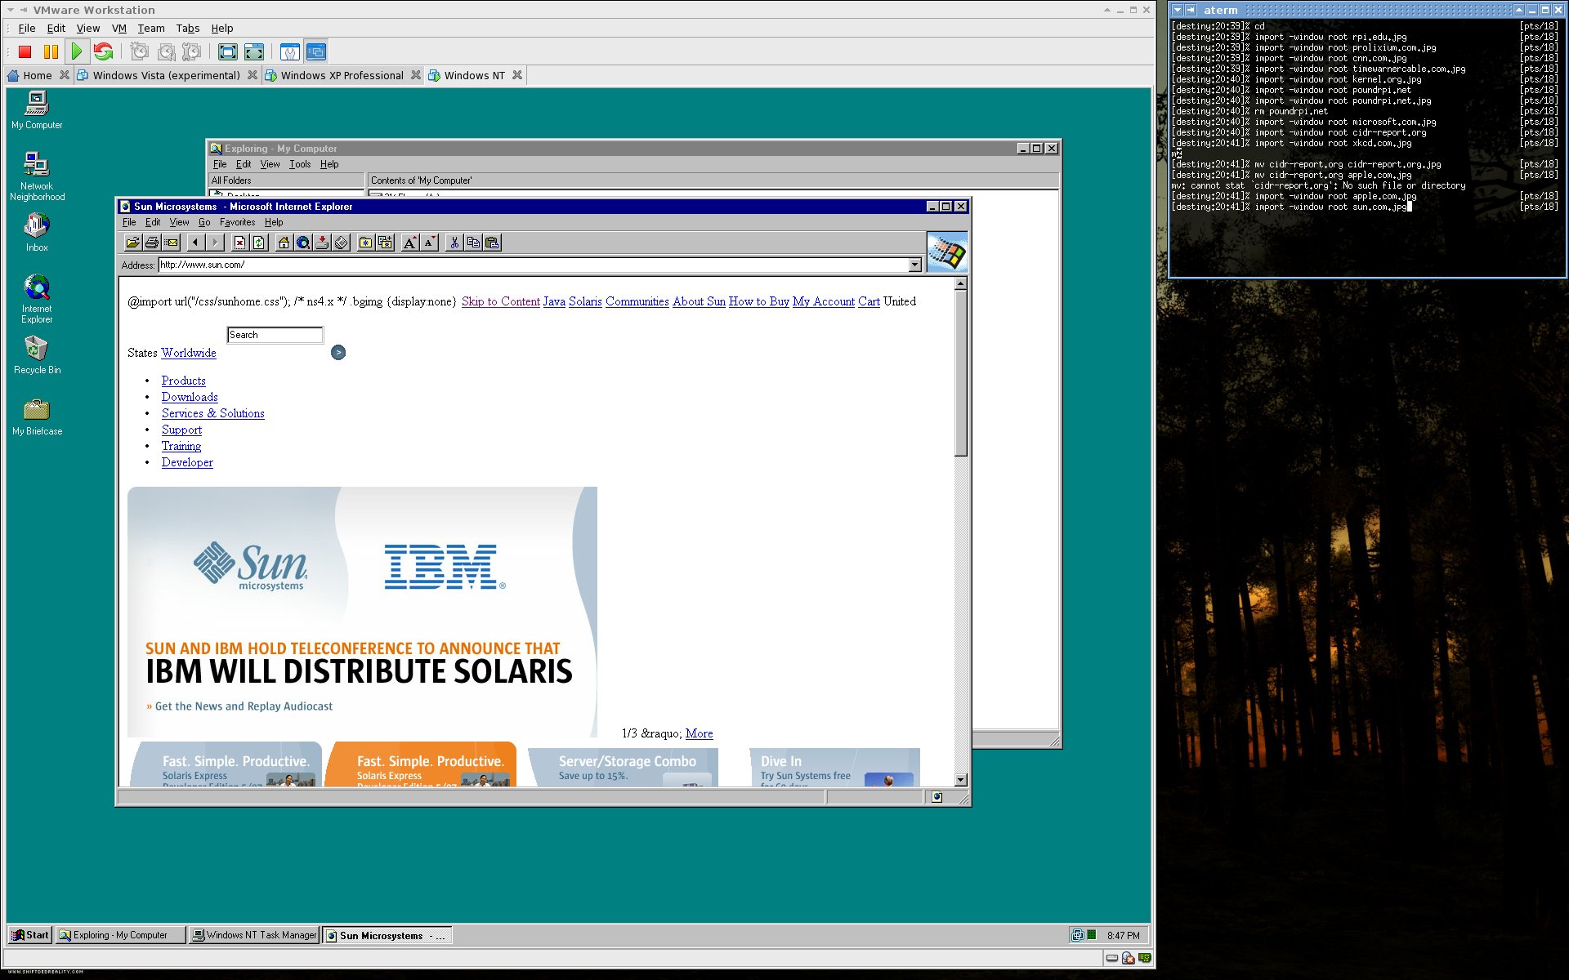Select the Inbox desktop icon
The height and width of the screenshot is (980, 1569).
[x=37, y=232]
